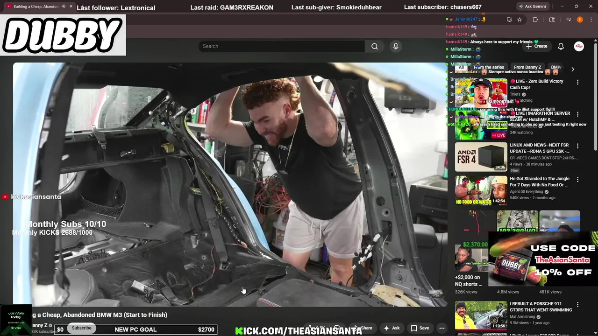This screenshot has width=598, height=336.
Task: Click the YouTube search magnifier button
Action: 375,46
